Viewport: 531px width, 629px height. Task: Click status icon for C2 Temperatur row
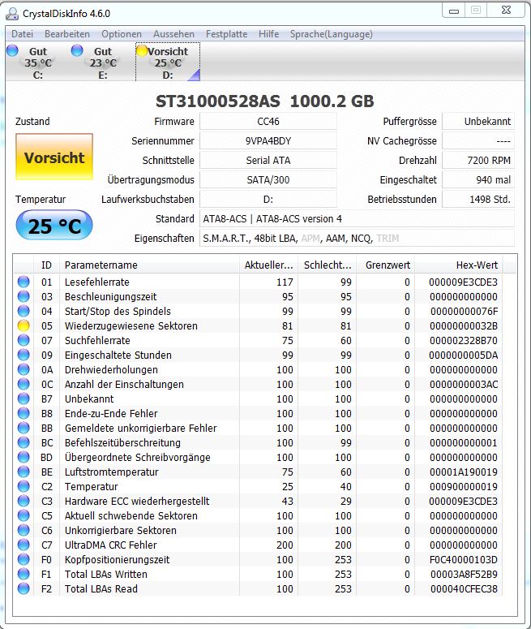pyautogui.click(x=24, y=486)
